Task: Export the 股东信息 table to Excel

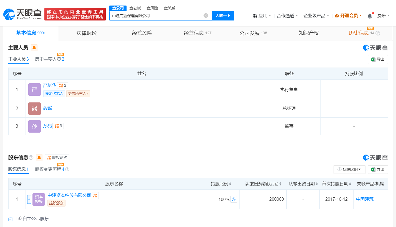Action: [x=378, y=169]
